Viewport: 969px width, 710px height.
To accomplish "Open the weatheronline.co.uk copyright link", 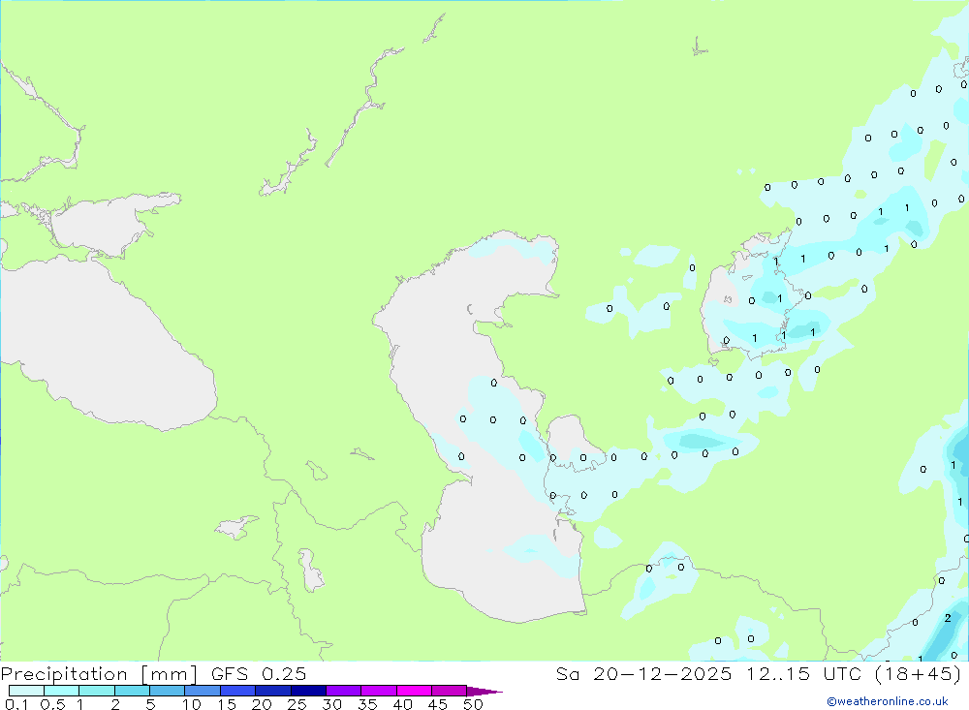I will click(x=888, y=701).
